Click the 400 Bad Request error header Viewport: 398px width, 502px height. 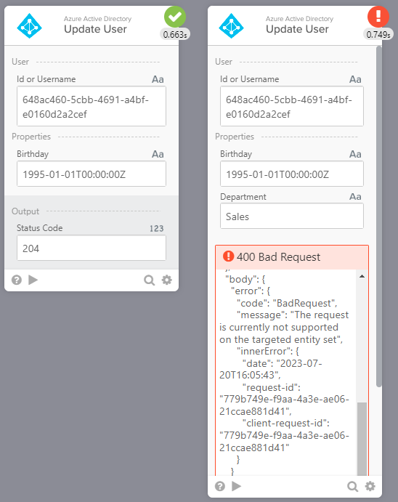(292, 257)
